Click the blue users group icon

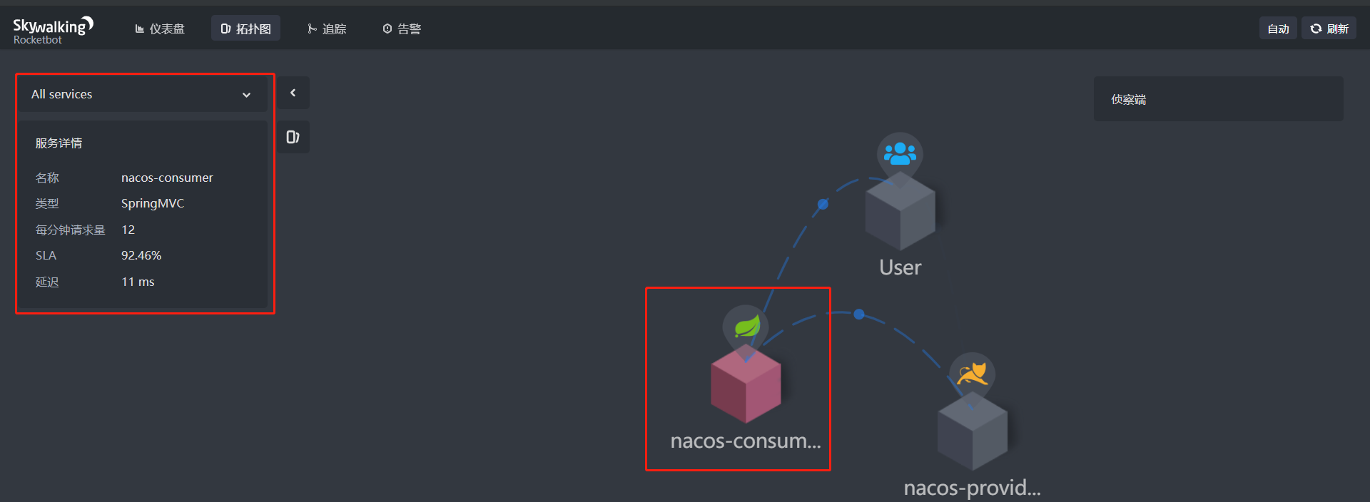pos(900,153)
